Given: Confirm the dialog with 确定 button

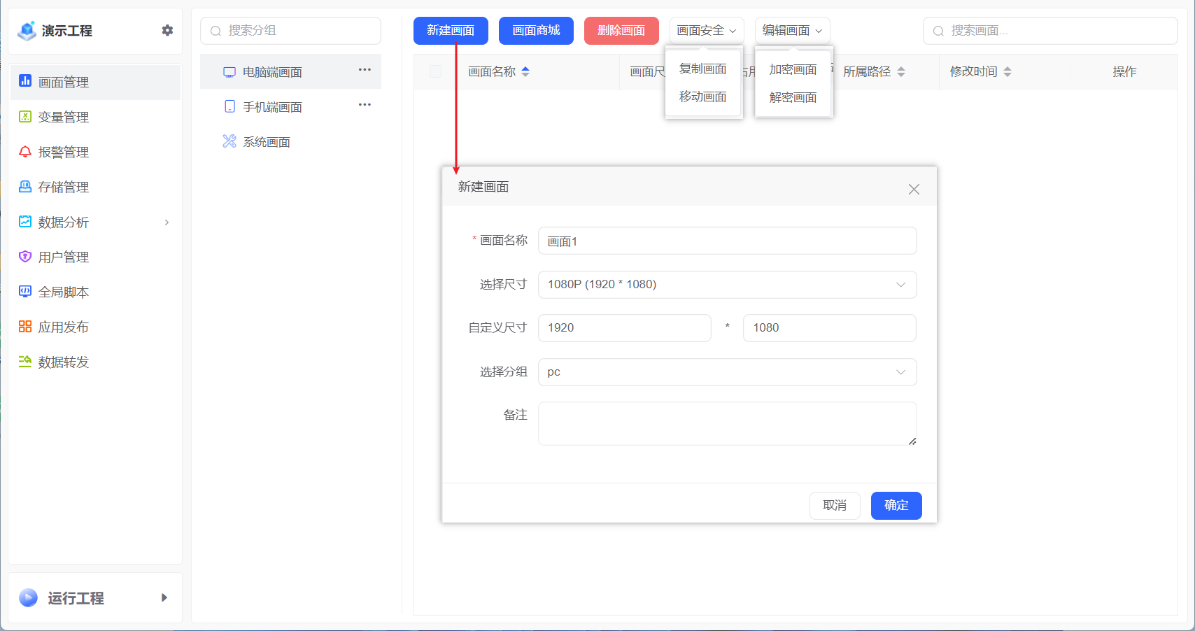Looking at the screenshot, I should click(x=896, y=505).
